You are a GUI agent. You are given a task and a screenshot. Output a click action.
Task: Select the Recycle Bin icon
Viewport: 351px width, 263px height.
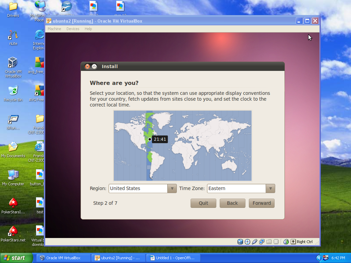click(x=13, y=93)
